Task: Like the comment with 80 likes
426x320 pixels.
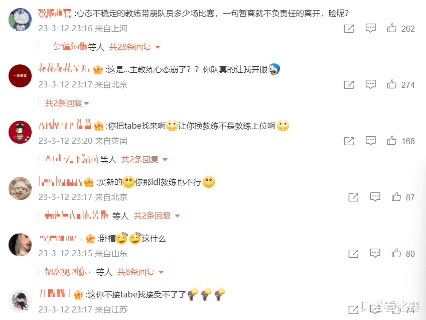Action: click(396, 253)
